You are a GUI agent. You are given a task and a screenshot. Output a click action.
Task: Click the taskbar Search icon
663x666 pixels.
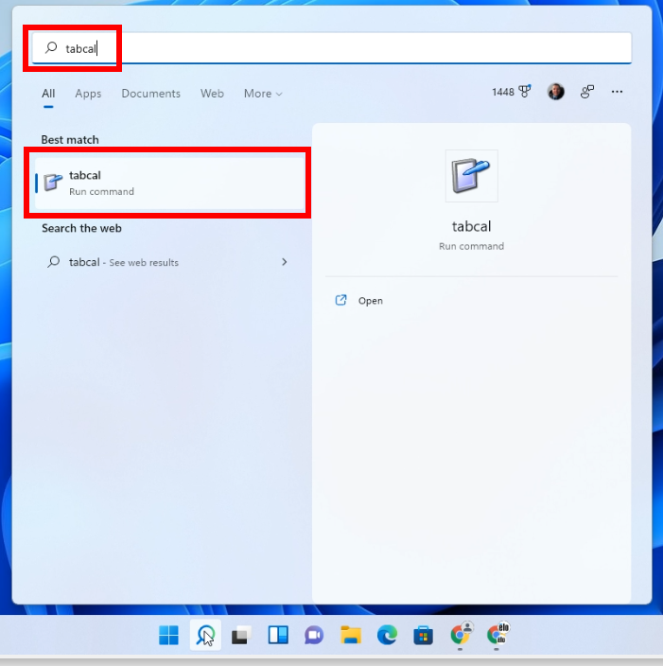[205, 635]
